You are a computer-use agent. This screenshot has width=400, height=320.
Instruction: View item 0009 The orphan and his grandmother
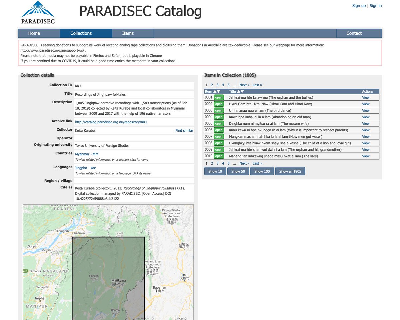point(366,150)
